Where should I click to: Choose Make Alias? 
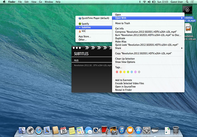(121, 42)
